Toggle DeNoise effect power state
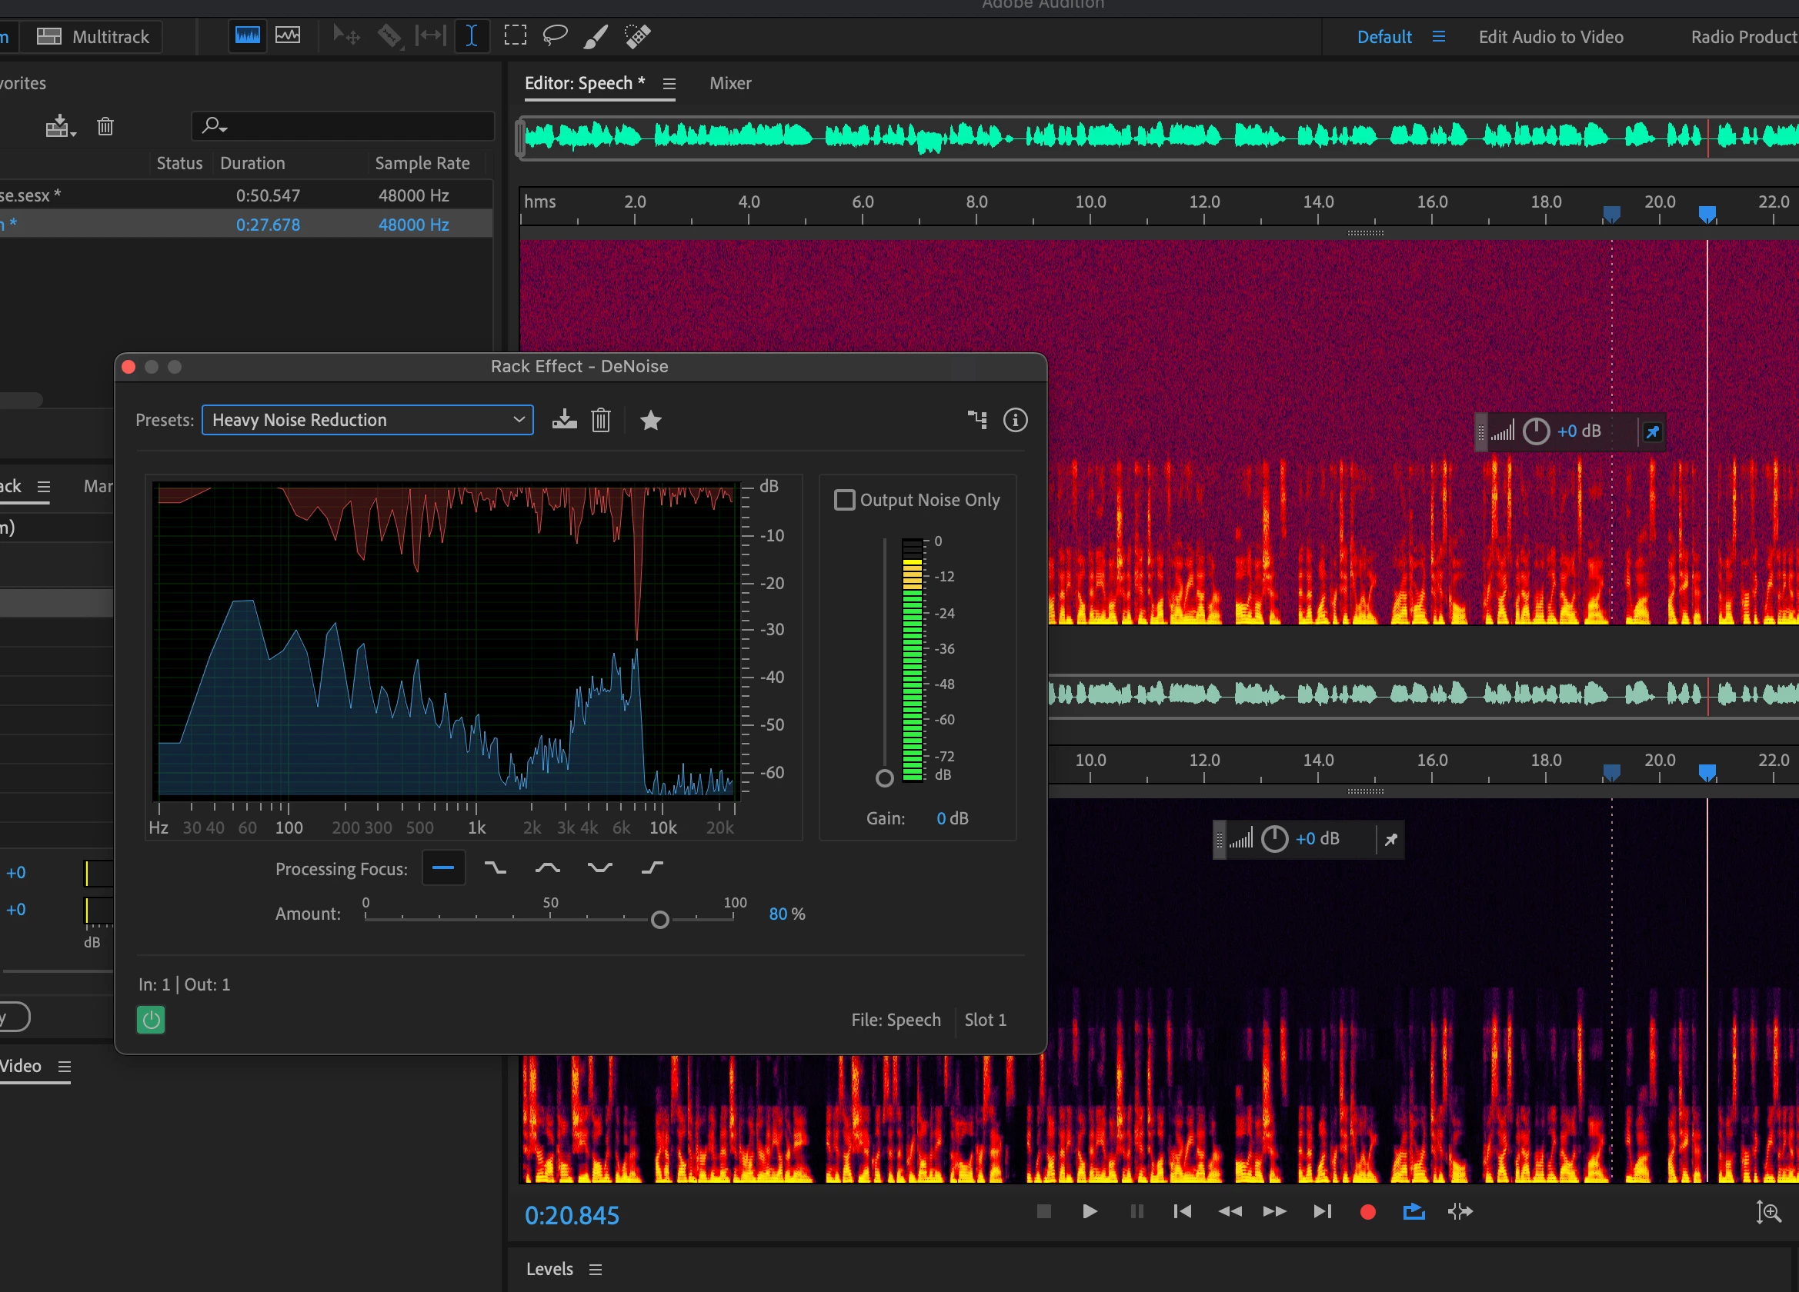The image size is (1799, 1292). tap(151, 1019)
